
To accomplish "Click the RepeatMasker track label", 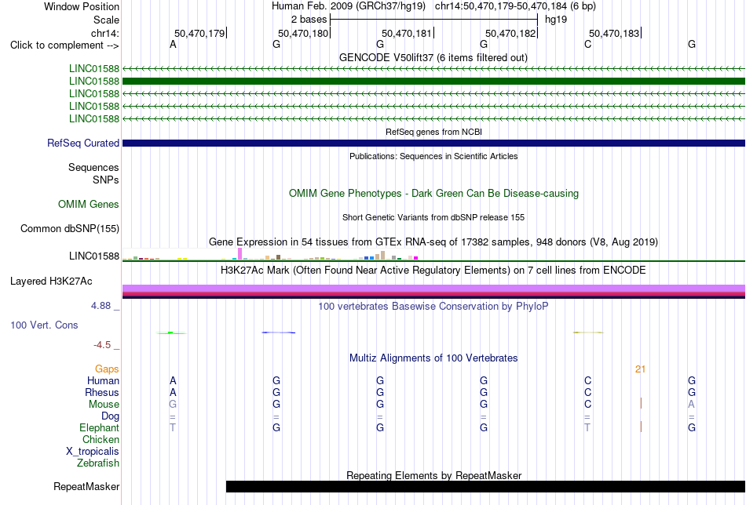I will pos(86,486).
